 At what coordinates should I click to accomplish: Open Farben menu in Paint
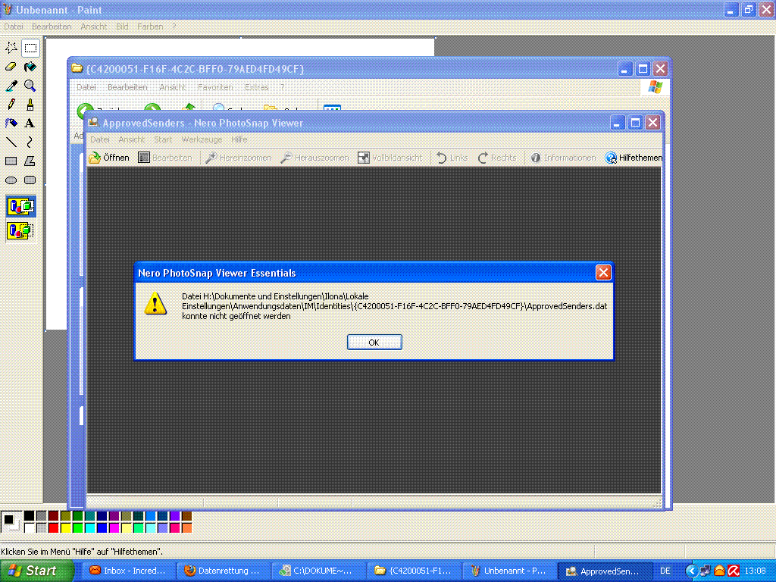[150, 27]
